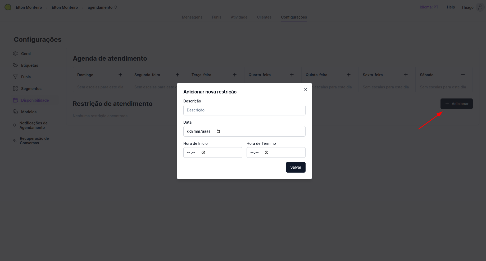486x261 pixels.
Task: Click plus icon next to Sexta-feira
Action: click(406, 75)
